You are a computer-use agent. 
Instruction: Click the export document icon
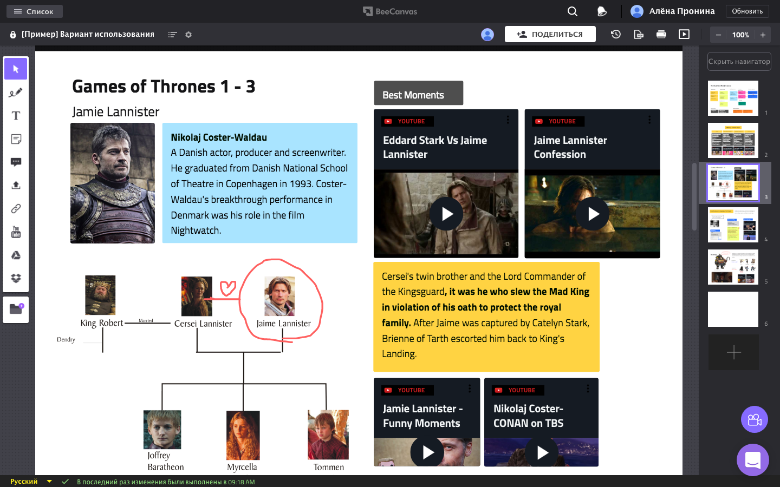tap(639, 34)
